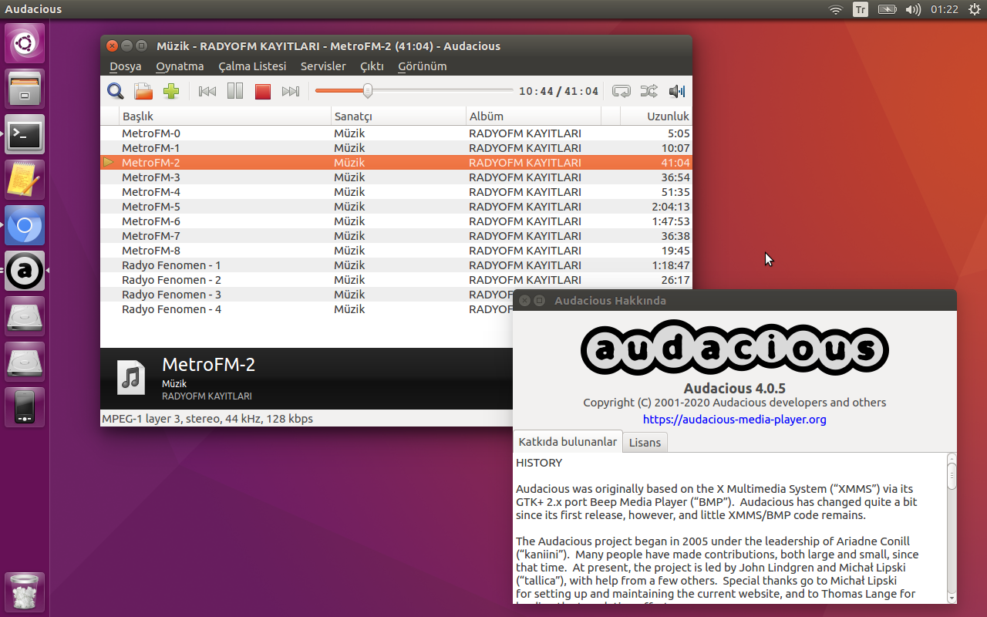
Task: Launch the Terminal from launcher
Action: pyautogui.click(x=25, y=134)
